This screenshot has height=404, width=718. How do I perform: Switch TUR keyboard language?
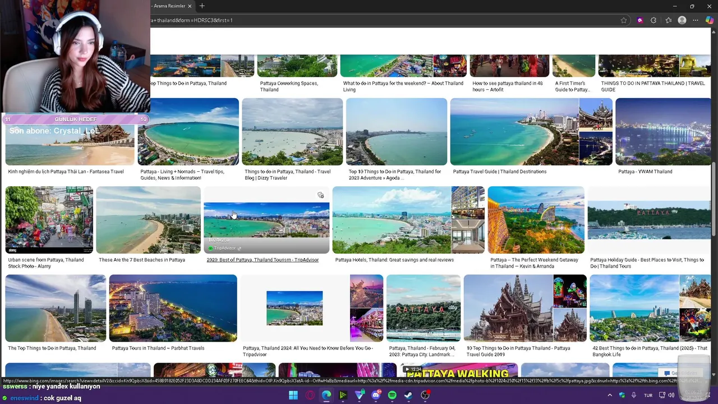tap(648, 395)
